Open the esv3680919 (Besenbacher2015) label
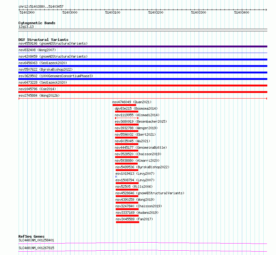The width and height of the screenshot is (276, 255). 141,121
